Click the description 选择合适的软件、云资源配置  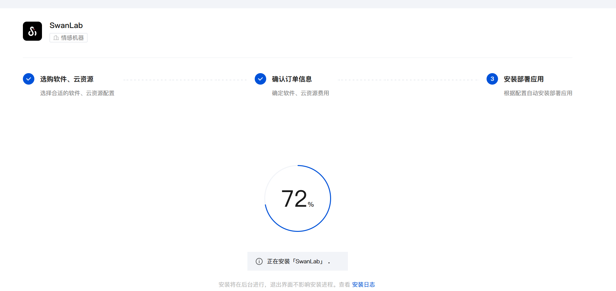[77, 93]
